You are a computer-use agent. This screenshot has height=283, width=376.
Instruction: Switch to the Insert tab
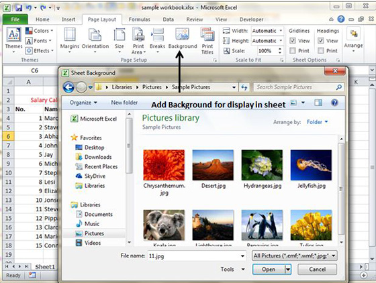pos(68,19)
